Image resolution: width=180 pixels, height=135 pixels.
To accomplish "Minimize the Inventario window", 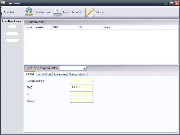I will coord(166,3).
